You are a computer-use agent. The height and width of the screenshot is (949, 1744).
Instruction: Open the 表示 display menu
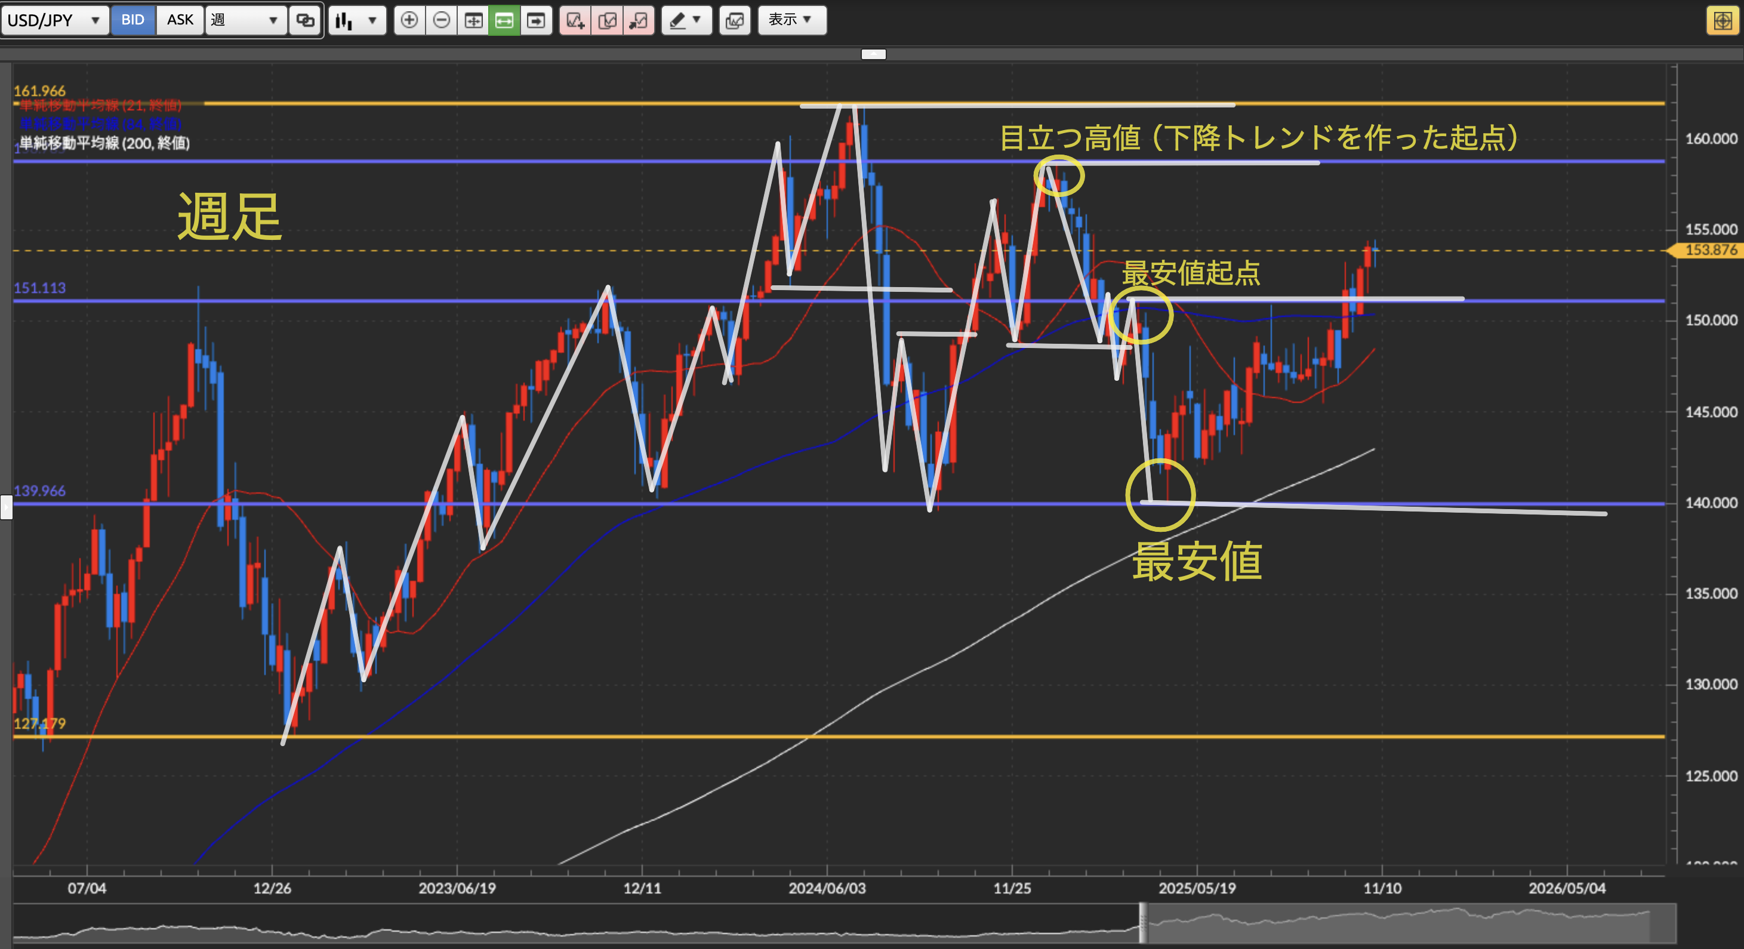click(791, 20)
